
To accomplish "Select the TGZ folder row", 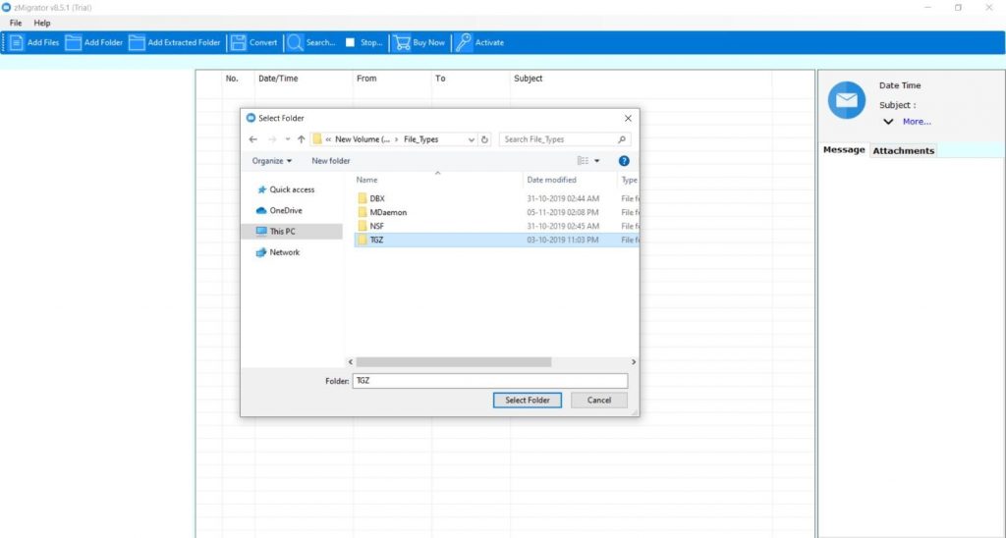I will (x=496, y=240).
